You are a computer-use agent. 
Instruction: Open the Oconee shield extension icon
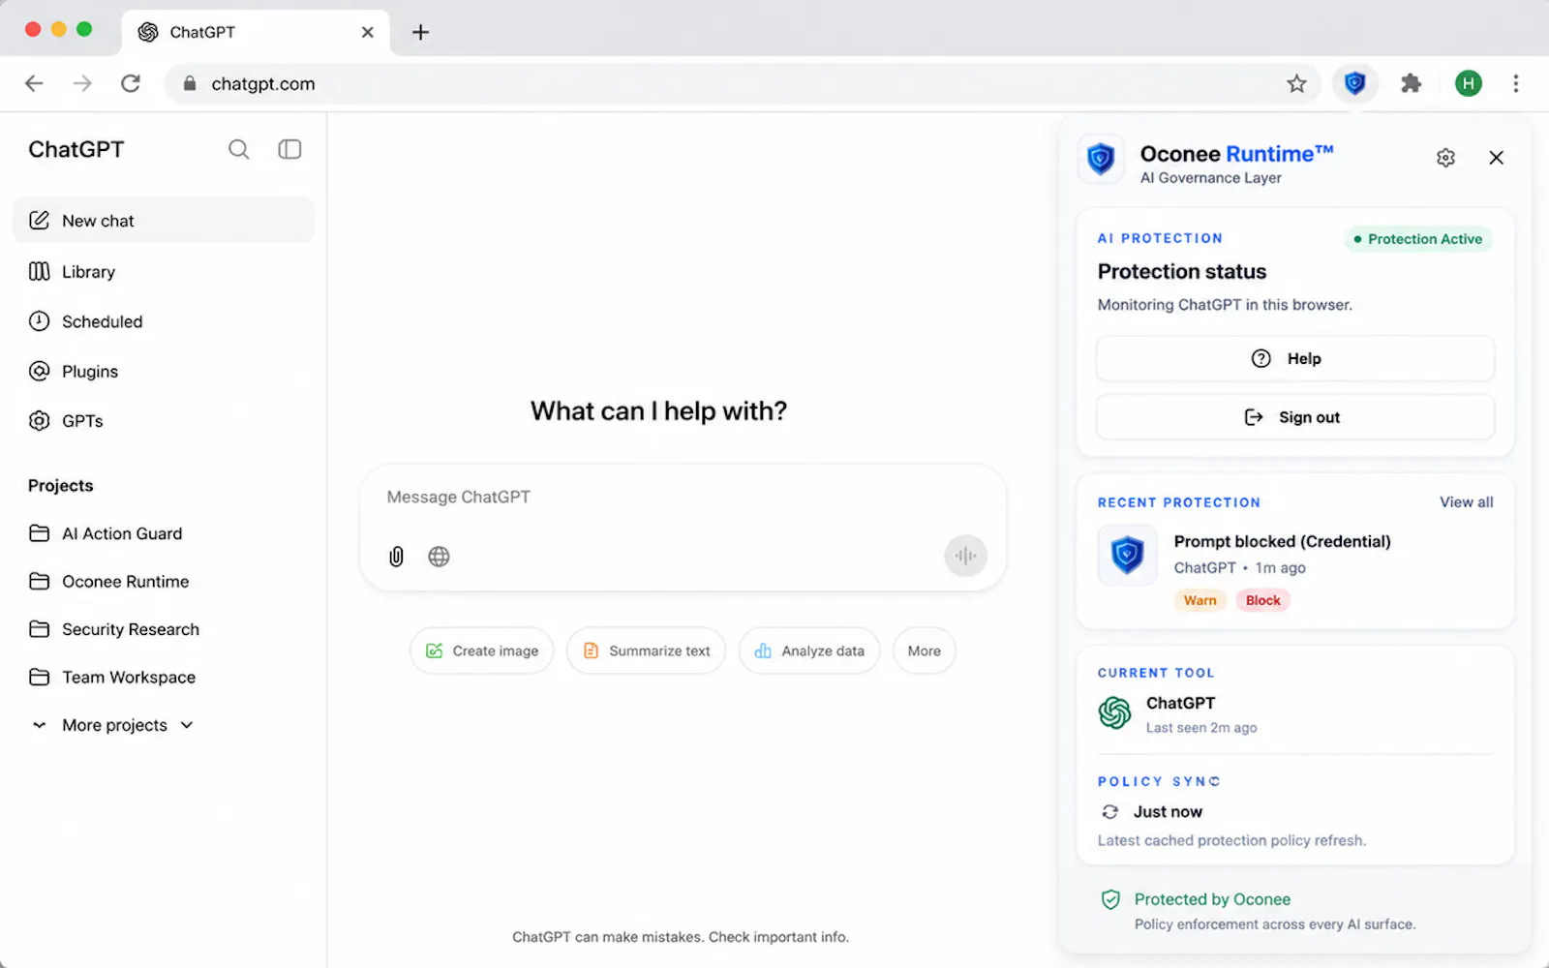pyautogui.click(x=1354, y=83)
